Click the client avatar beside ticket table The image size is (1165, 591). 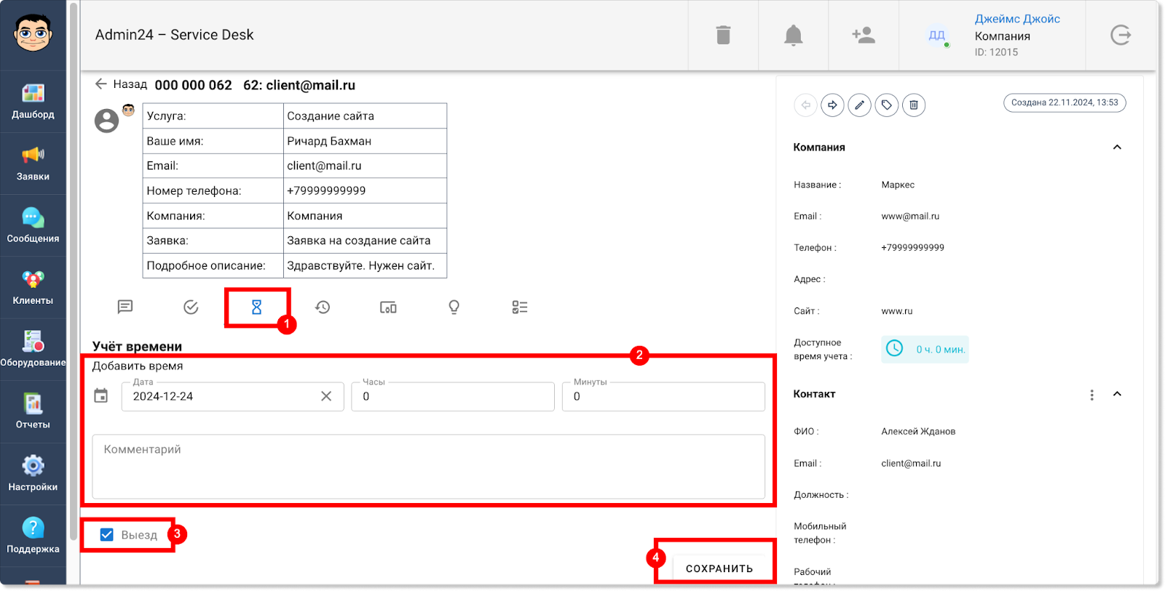107,120
